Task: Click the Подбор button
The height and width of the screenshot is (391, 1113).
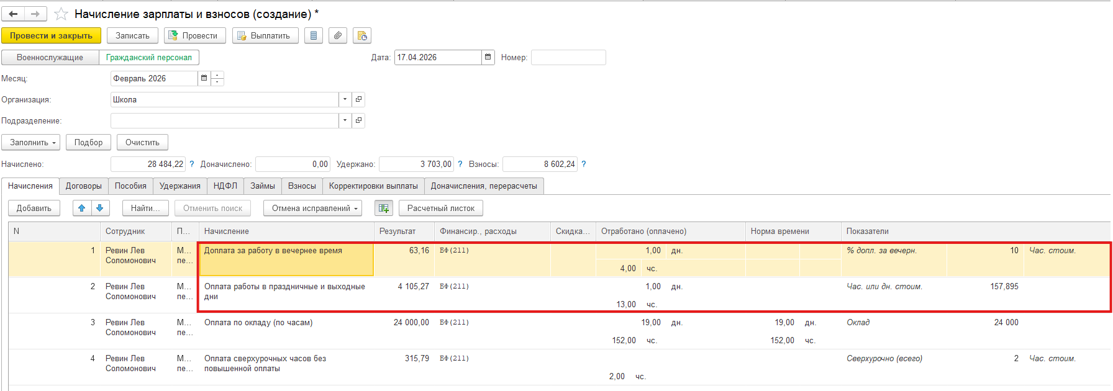Action: [x=88, y=142]
